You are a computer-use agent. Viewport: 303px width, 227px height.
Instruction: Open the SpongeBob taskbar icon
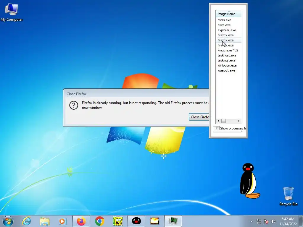118,221
